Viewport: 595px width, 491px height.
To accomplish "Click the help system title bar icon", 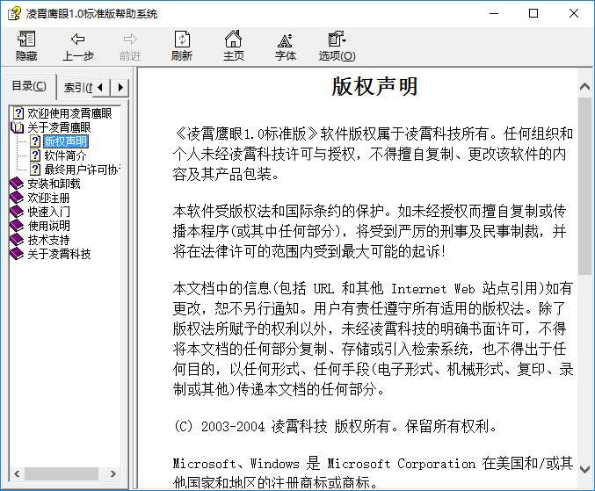I will tap(14, 13).
